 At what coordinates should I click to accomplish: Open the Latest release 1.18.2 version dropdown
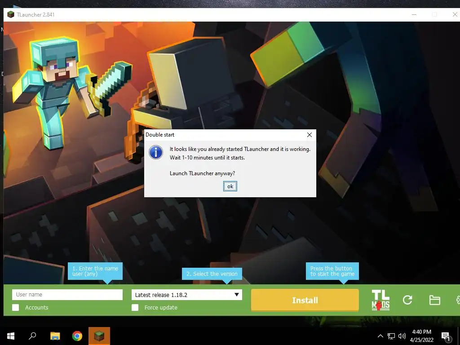pyautogui.click(x=186, y=295)
